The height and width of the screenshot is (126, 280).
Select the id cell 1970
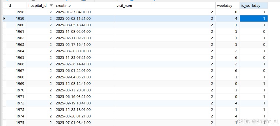click(17, 90)
